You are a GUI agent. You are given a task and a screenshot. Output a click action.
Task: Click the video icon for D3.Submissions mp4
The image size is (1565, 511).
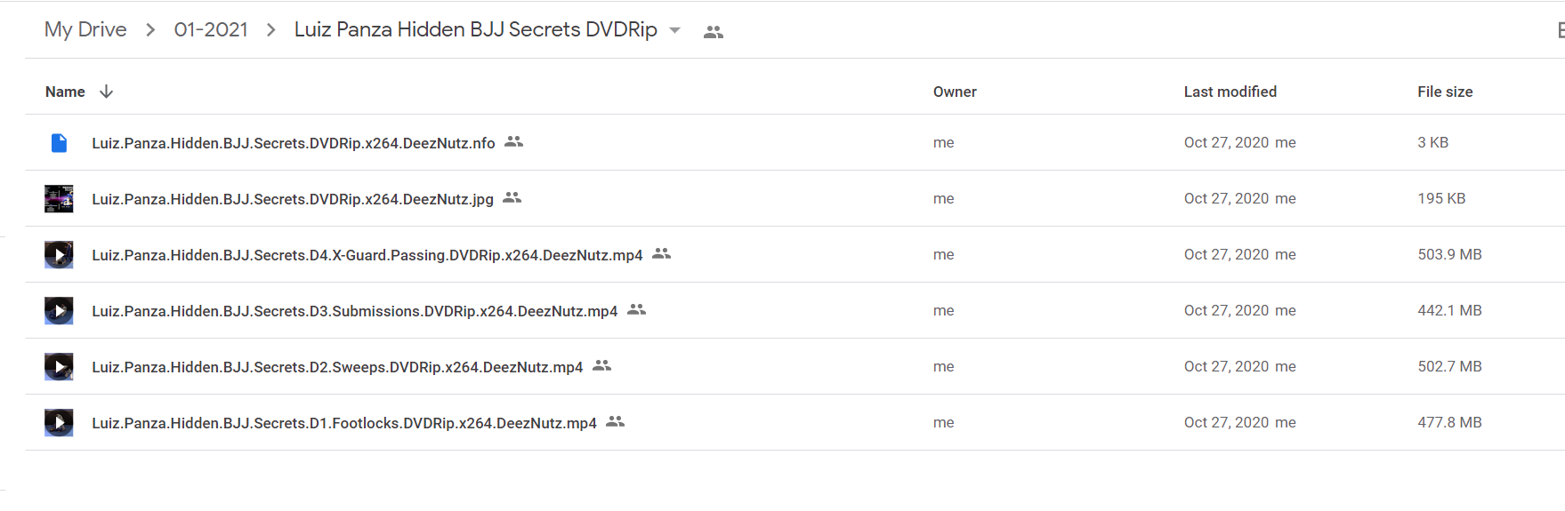click(59, 310)
